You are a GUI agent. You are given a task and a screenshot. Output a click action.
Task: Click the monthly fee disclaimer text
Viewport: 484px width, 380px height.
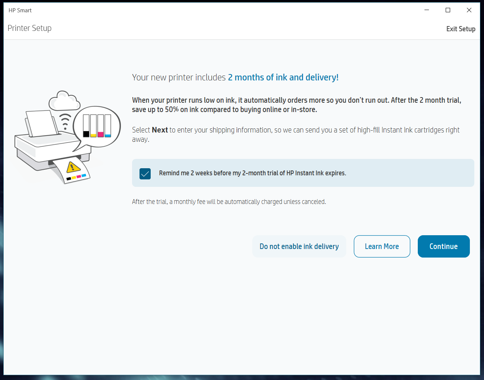pyautogui.click(x=229, y=202)
